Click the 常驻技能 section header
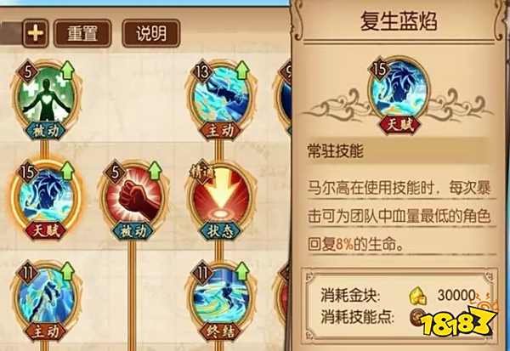Viewport: 510px width, 351px height. click(x=335, y=151)
